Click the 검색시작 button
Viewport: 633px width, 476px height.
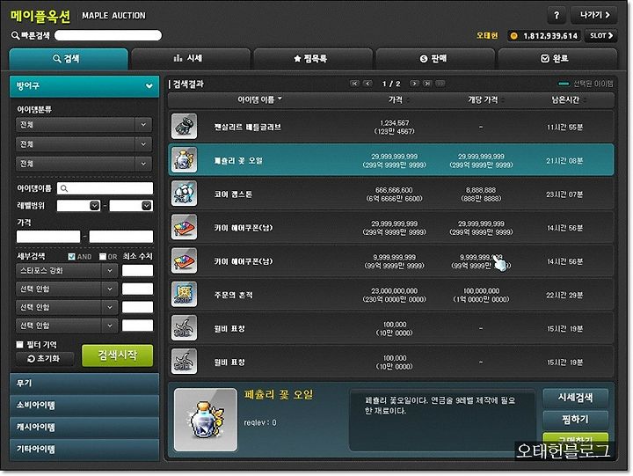coord(117,355)
